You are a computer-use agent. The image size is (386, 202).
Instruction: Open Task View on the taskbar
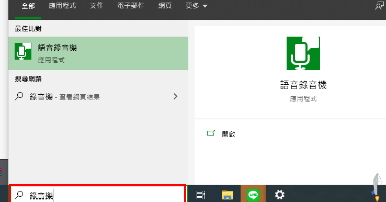(201, 195)
